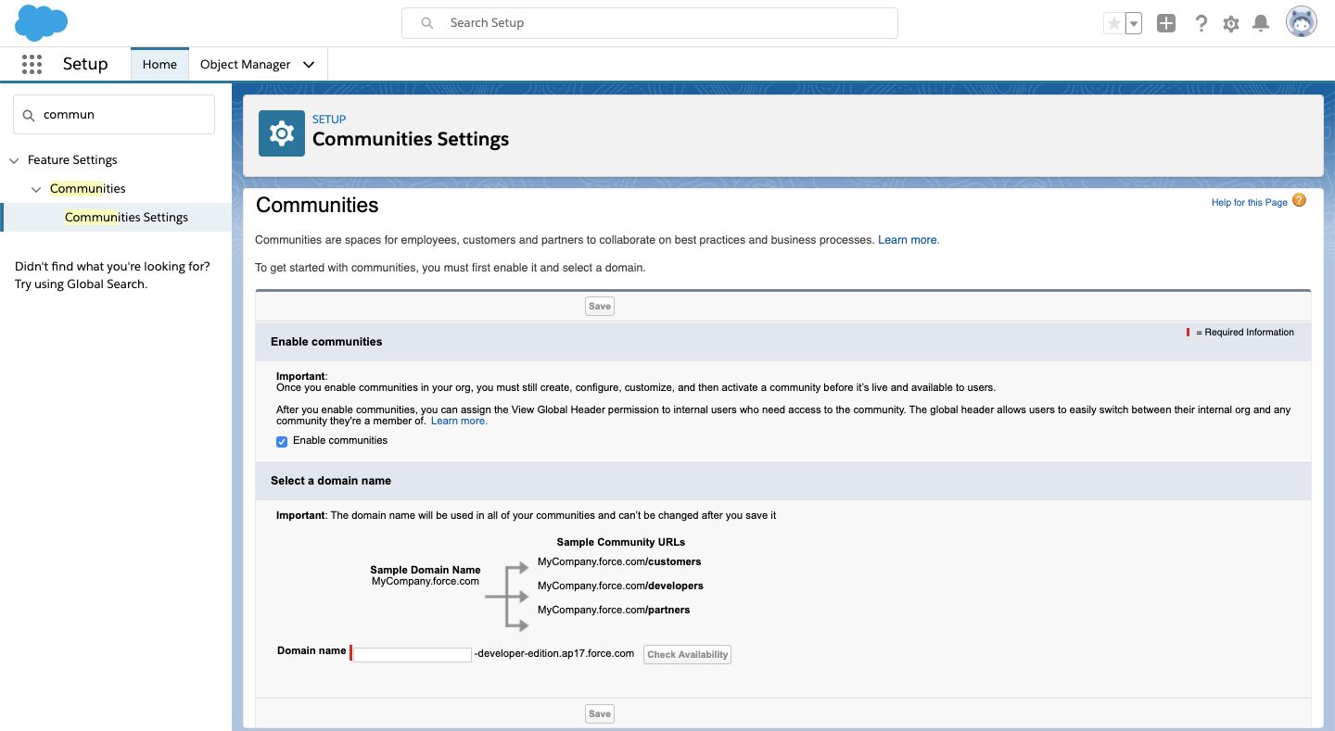Click the Favorites star icon
Viewport: 1335px width, 731px height.
click(1113, 24)
